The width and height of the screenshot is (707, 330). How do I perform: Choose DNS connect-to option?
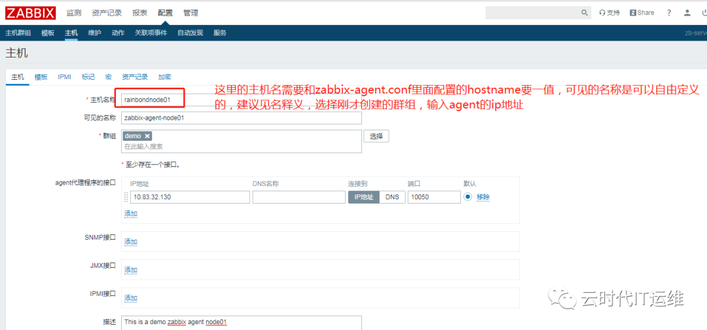392,198
